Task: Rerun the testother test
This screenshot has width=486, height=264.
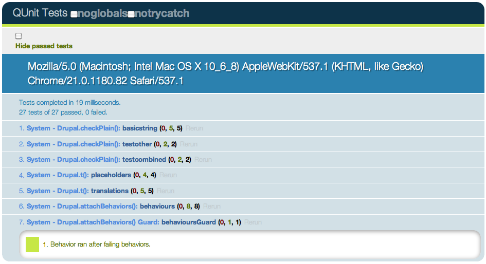Action: click(x=188, y=144)
